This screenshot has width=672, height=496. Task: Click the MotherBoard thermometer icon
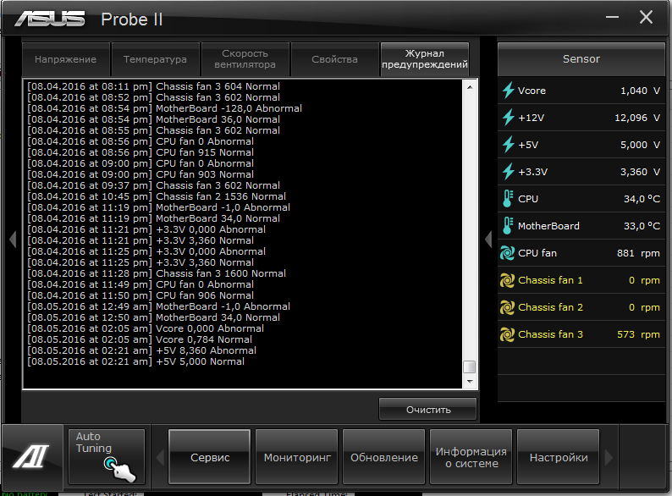508,225
